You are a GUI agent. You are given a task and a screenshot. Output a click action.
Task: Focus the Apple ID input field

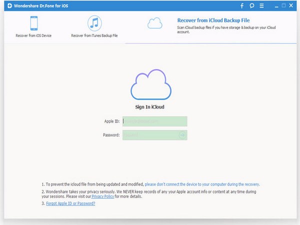[155, 121]
